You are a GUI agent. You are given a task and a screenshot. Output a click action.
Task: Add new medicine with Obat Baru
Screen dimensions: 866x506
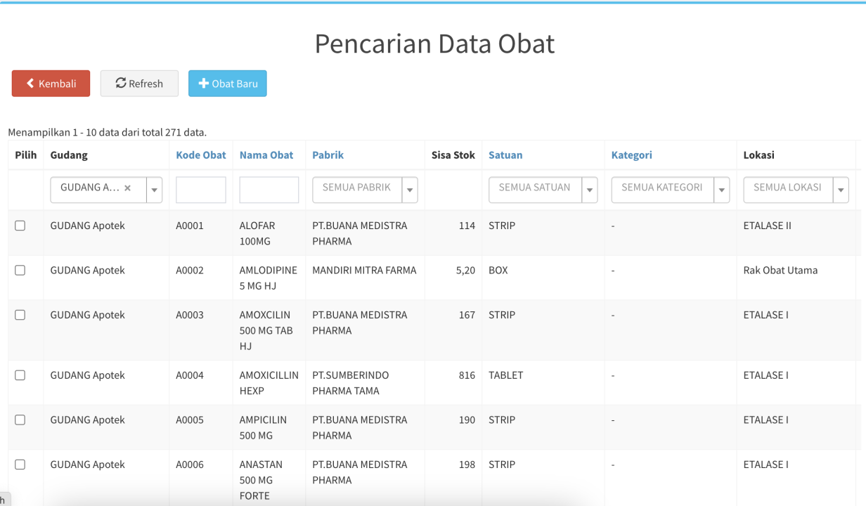(x=227, y=84)
